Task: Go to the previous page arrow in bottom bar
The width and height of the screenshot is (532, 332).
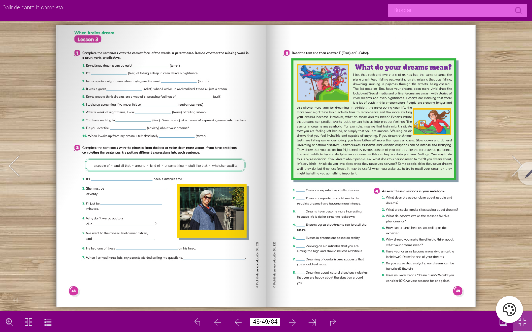Action: pyautogui.click(x=238, y=322)
